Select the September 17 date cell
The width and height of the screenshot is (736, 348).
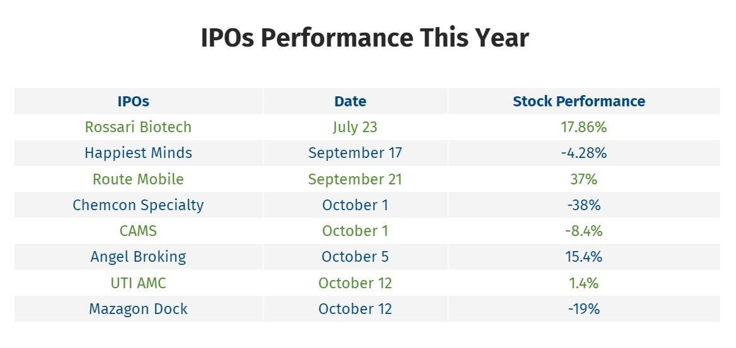coord(355,153)
